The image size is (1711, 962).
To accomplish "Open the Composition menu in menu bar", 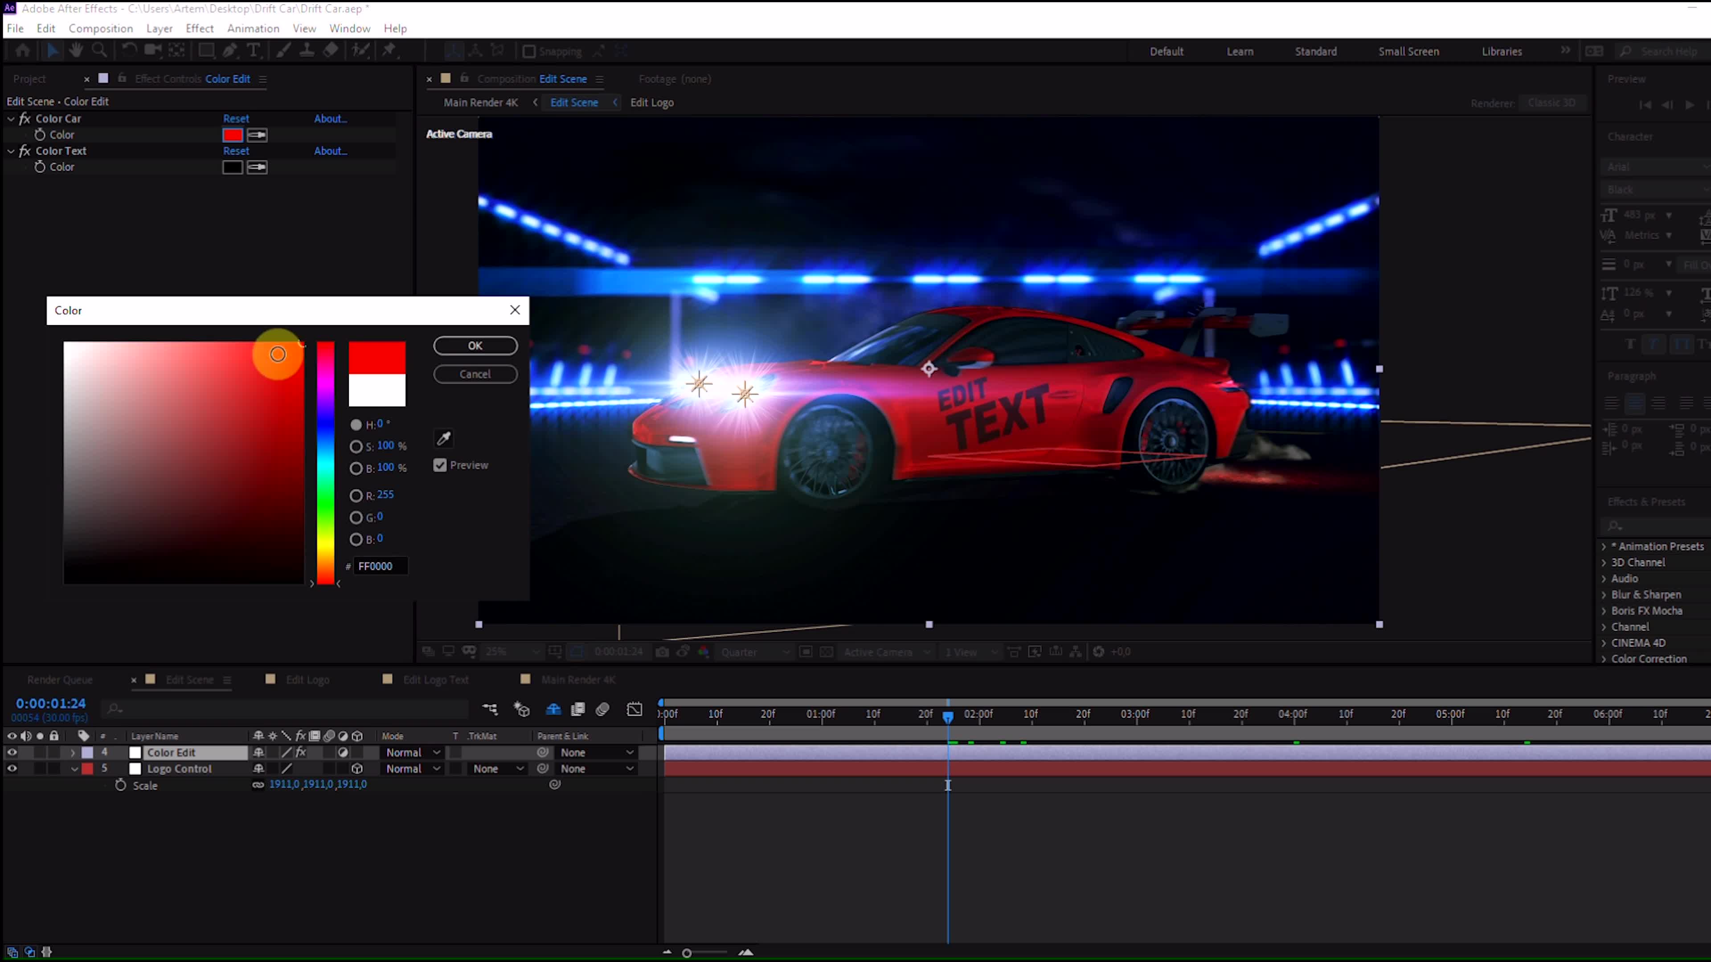I will coord(100,28).
